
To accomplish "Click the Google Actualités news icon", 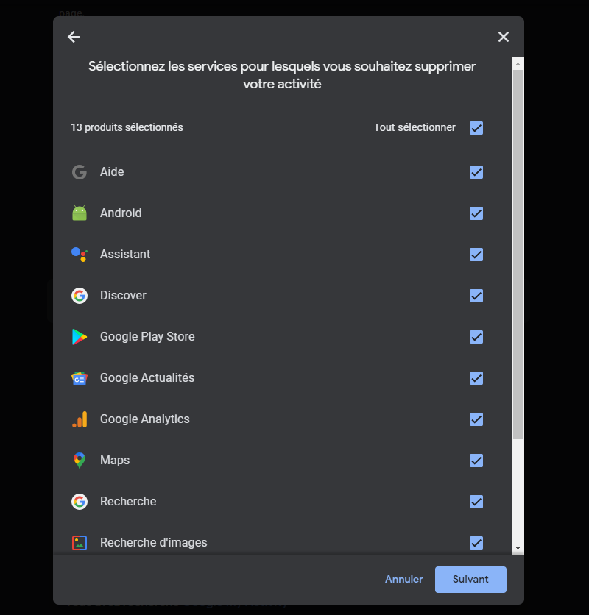I will point(80,378).
